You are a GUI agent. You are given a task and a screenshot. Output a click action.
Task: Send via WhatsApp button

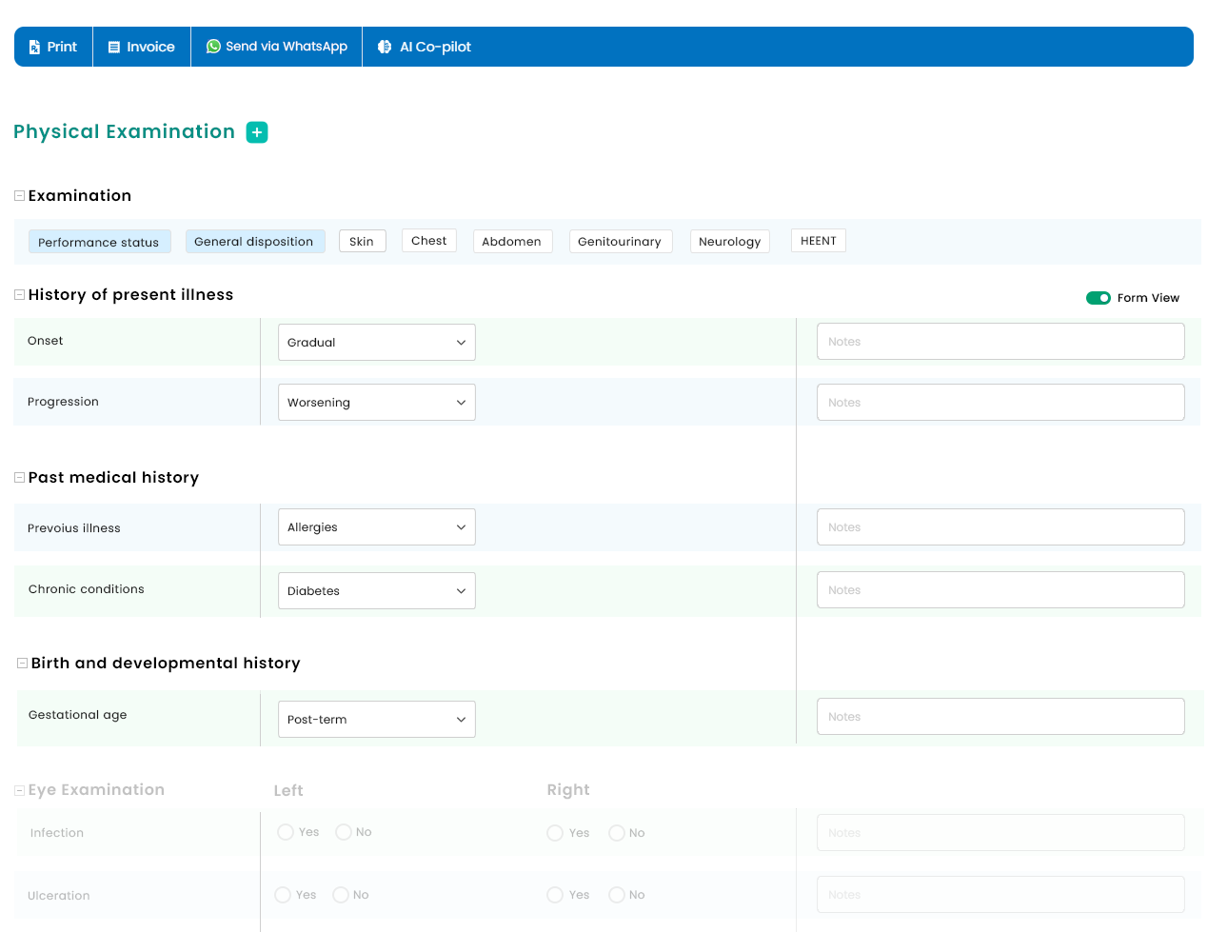click(277, 47)
